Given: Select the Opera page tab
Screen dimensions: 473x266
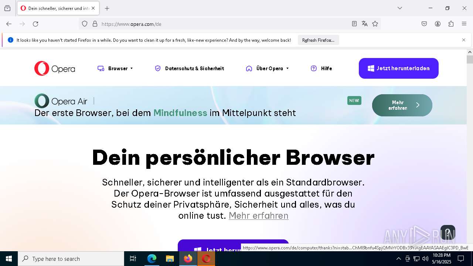Looking at the screenshot, I should tap(58, 8).
